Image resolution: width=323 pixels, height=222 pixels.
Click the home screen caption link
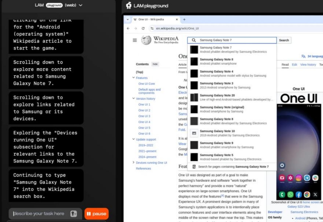pos(311,202)
